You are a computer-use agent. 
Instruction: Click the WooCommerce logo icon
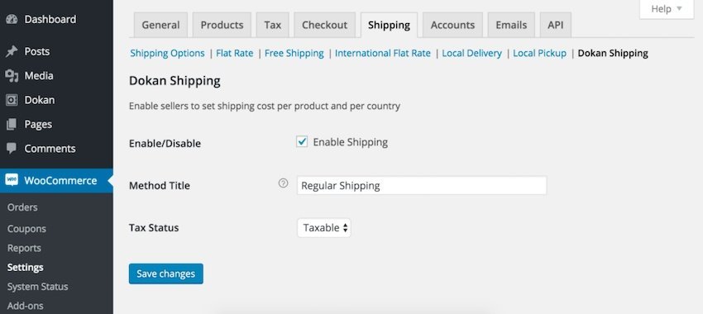coord(12,180)
